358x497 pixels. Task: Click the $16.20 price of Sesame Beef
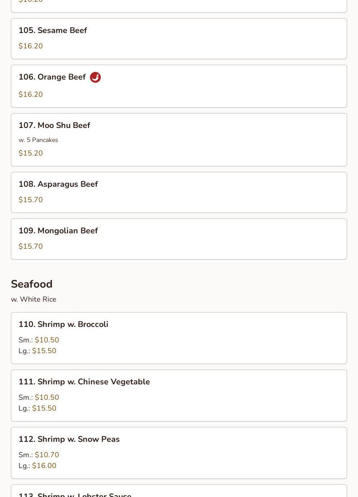31,46
